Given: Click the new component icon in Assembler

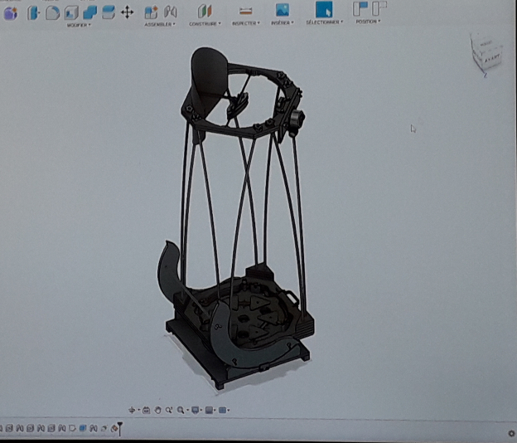Looking at the screenshot, I should click(x=150, y=12).
